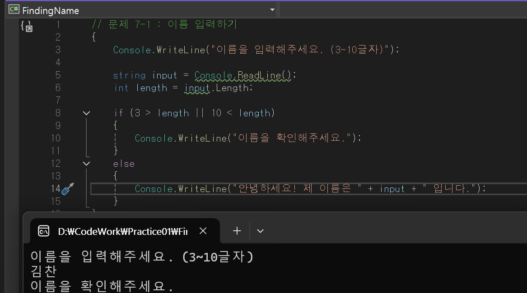Click console output "김찬"
This screenshot has height=293, width=527.
pyautogui.click(x=44, y=271)
